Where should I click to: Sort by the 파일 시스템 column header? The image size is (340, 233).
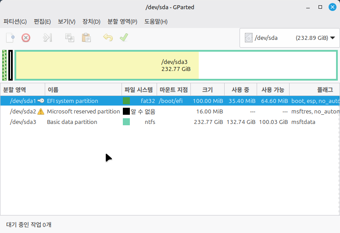coord(139,90)
